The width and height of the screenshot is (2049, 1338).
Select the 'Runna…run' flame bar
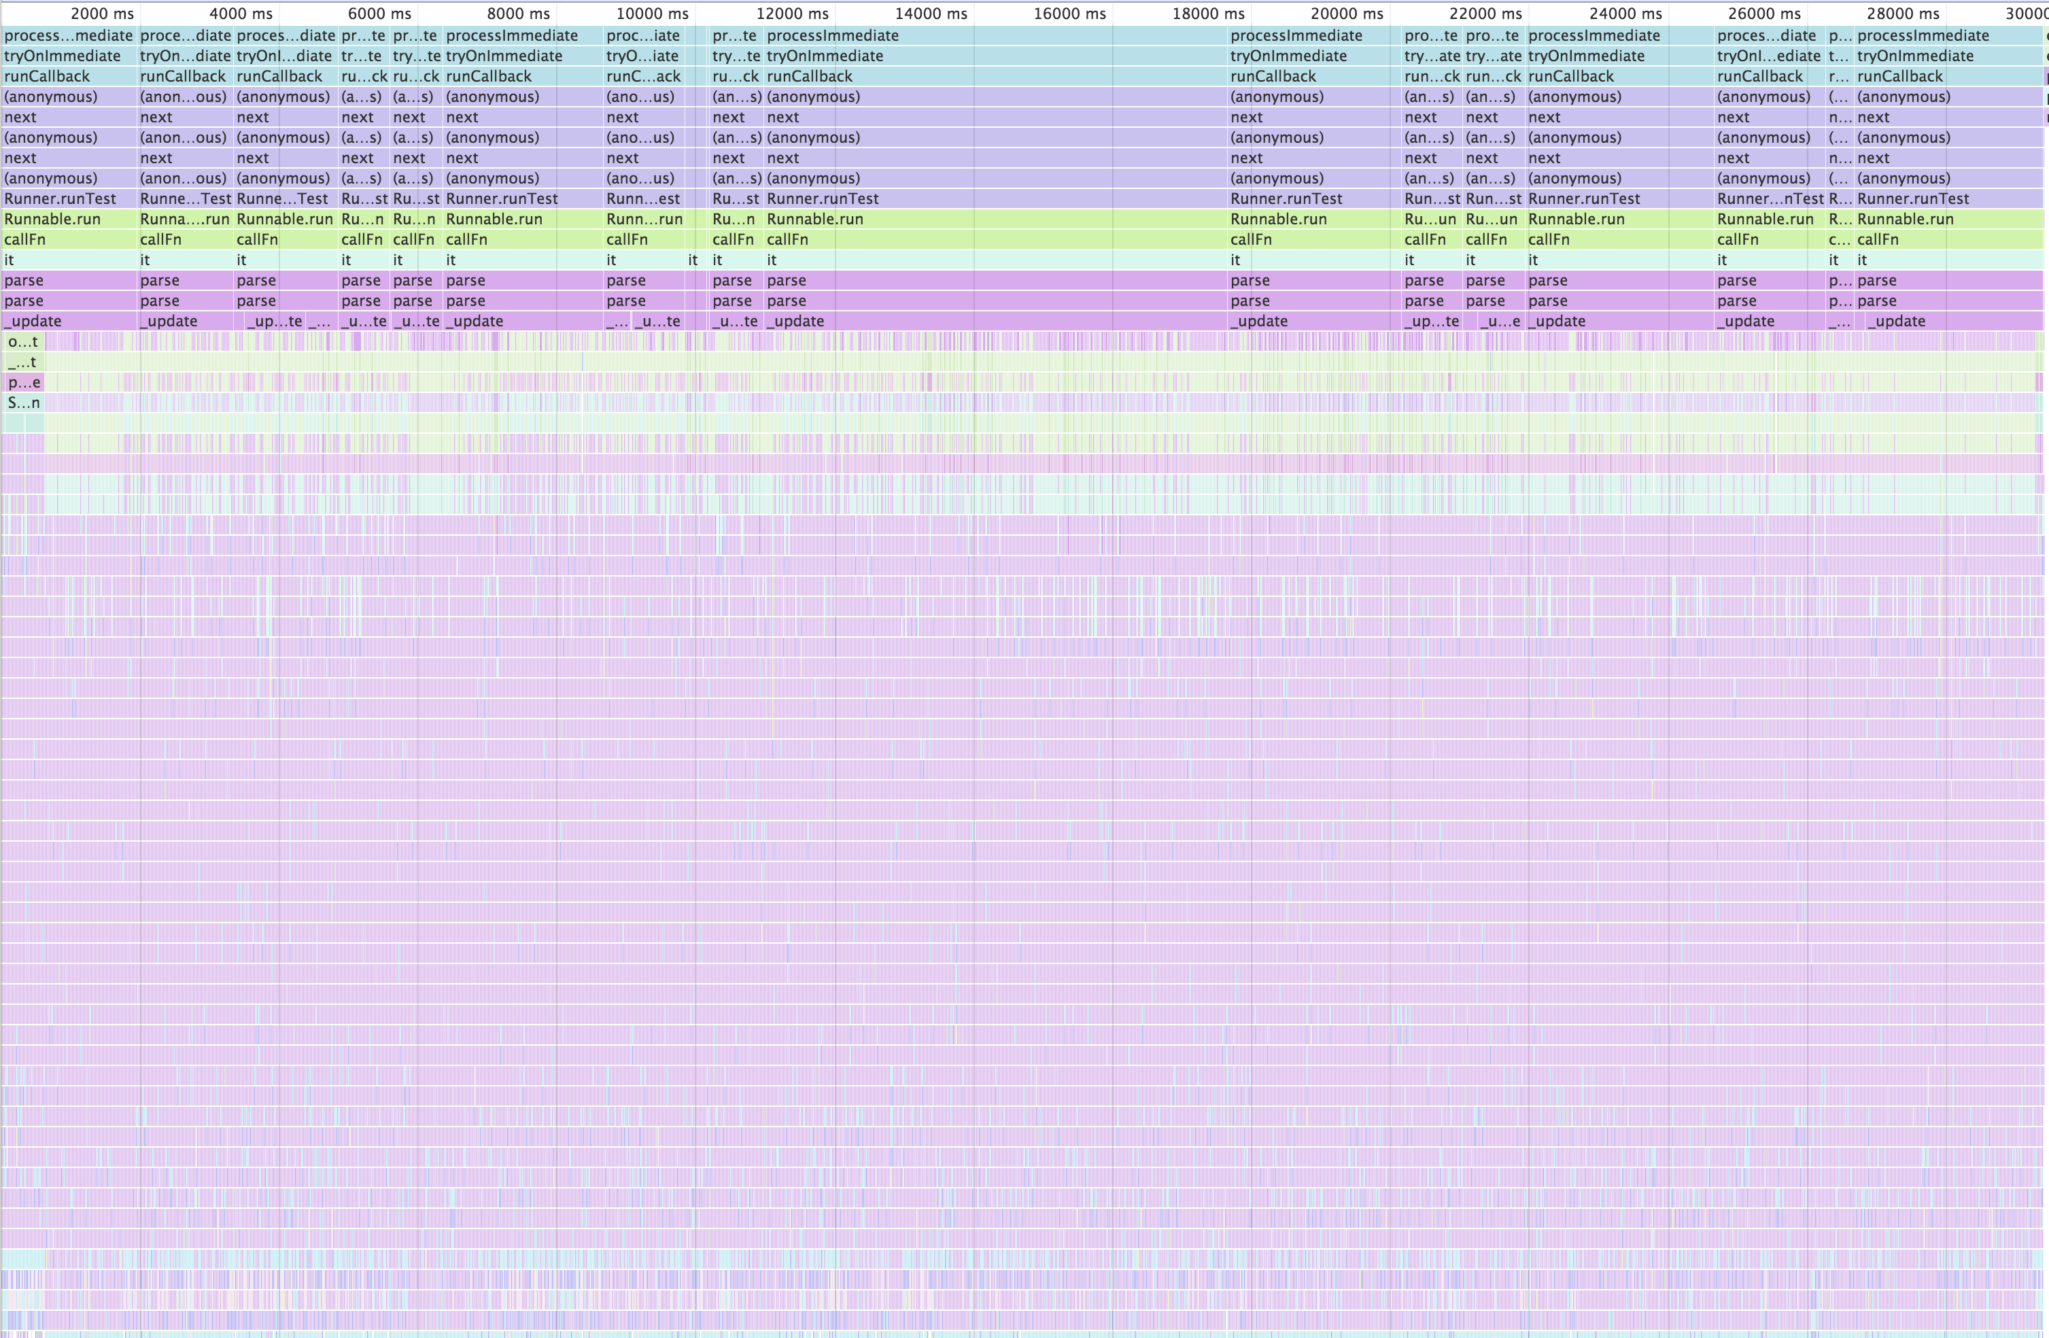[185, 219]
